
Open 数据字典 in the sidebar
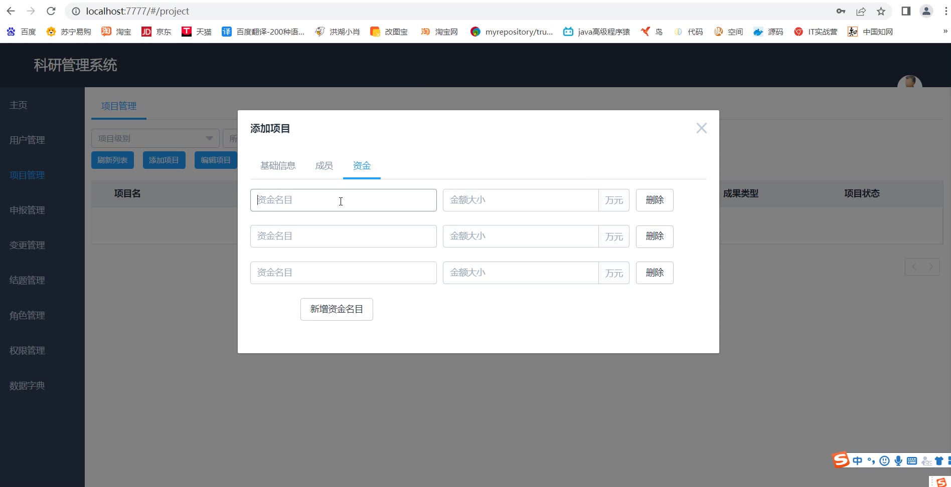click(x=27, y=386)
